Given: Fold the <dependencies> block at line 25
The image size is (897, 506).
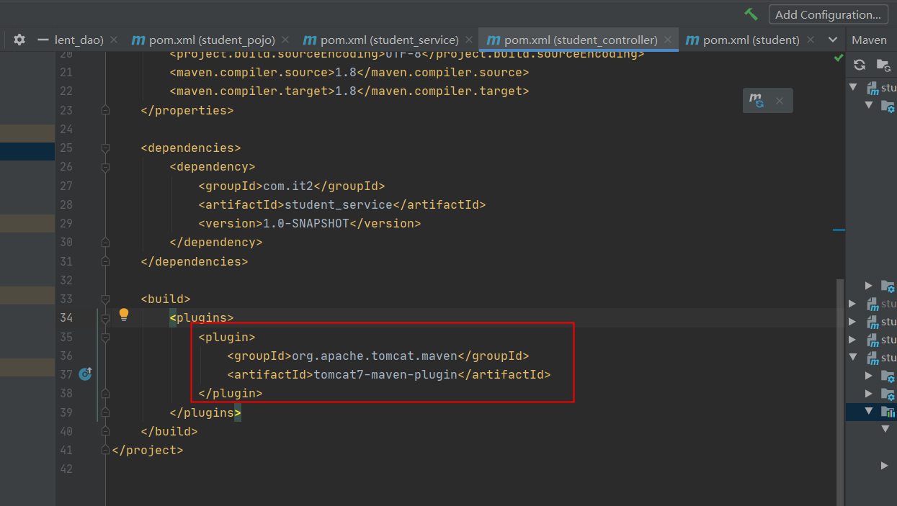Looking at the screenshot, I should [x=106, y=148].
